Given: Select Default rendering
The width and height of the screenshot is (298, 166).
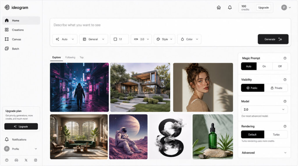Looking at the screenshot, I should (253, 135).
